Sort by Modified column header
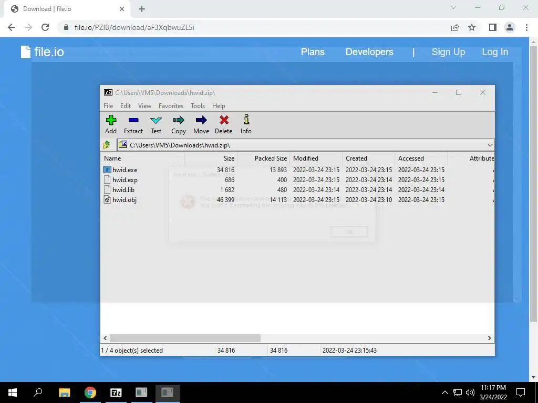The image size is (538, 403). (x=316, y=158)
